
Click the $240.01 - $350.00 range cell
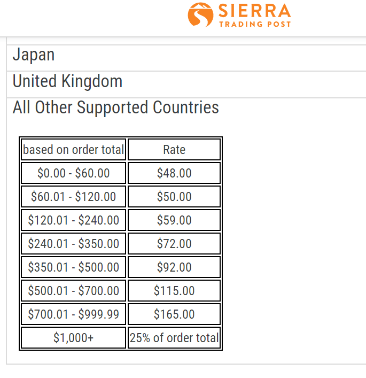coord(74,243)
